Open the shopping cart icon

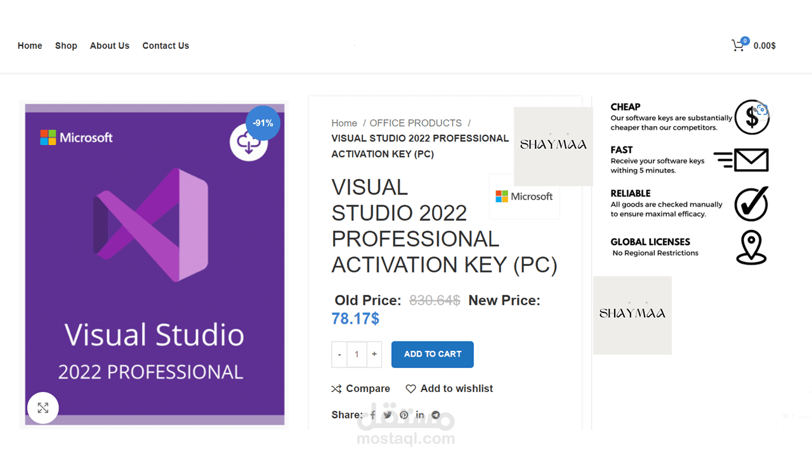click(x=738, y=46)
